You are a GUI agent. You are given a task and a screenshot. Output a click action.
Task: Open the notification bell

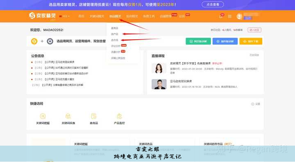221,16
